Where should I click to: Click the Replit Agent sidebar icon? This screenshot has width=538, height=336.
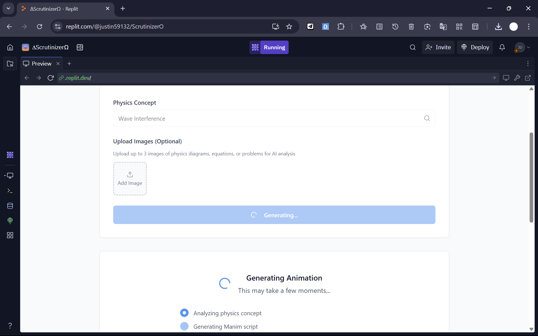(10, 155)
